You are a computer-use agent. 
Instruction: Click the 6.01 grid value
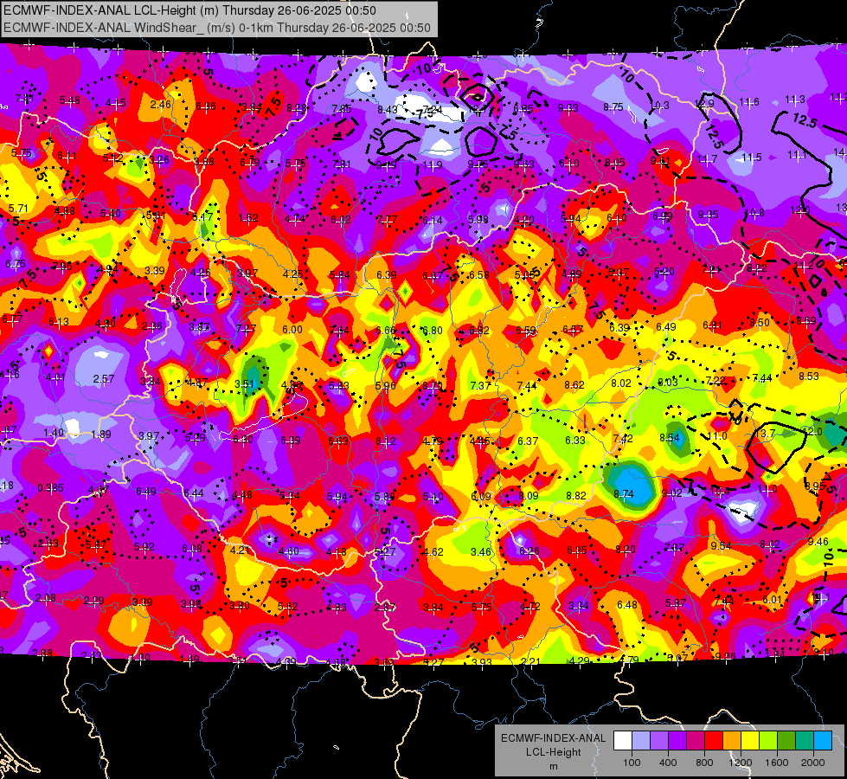point(772,600)
